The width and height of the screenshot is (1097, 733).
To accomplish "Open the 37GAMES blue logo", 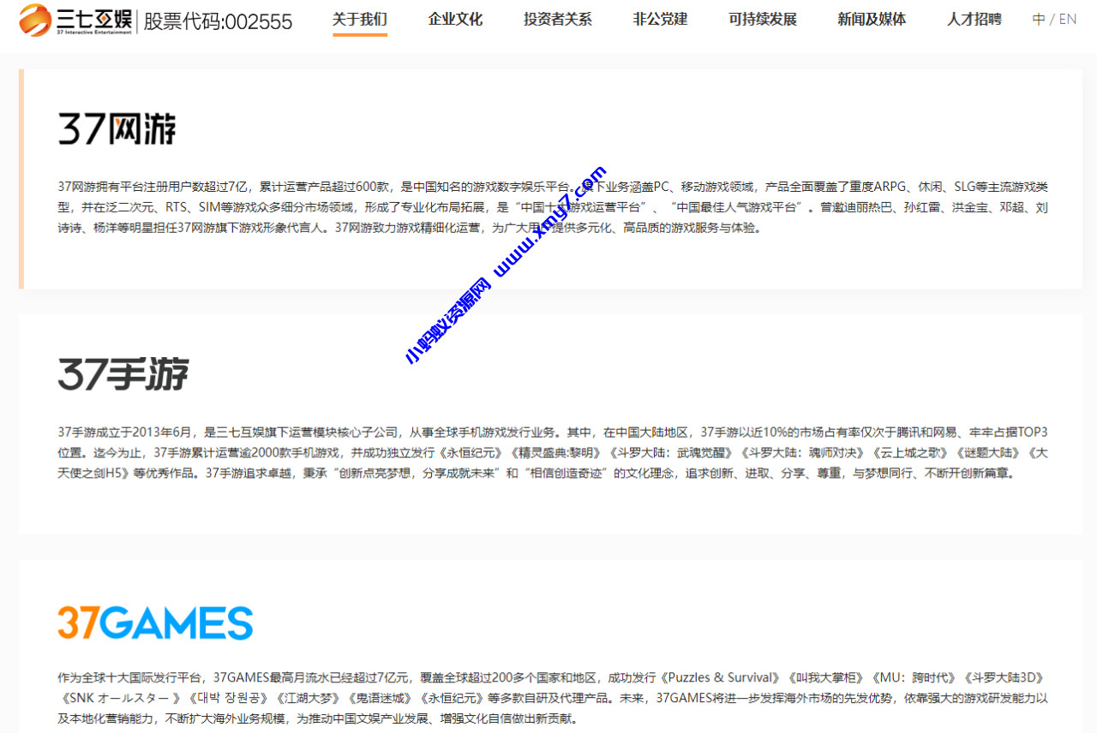I will click(x=155, y=623).
